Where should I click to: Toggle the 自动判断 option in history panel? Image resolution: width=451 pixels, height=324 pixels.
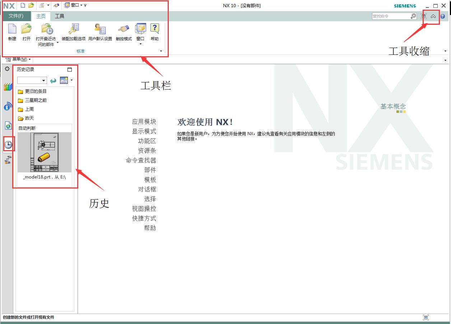pyautogui.click(x=28, y=128)
